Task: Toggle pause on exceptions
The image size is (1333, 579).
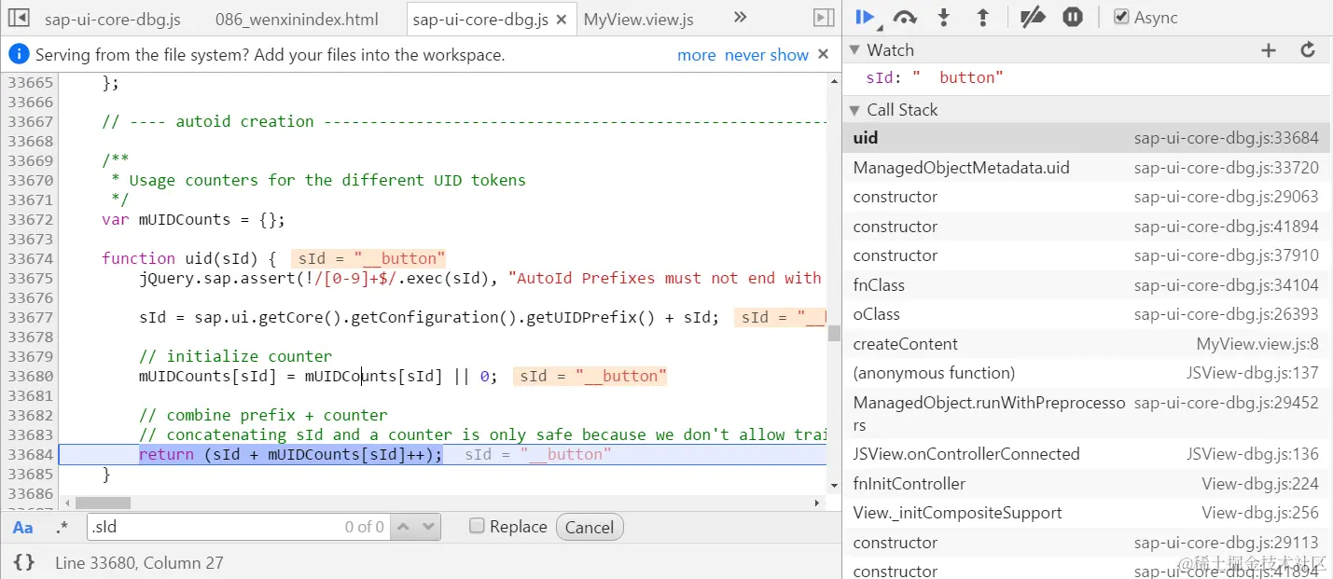Action: click(1073, 17)
